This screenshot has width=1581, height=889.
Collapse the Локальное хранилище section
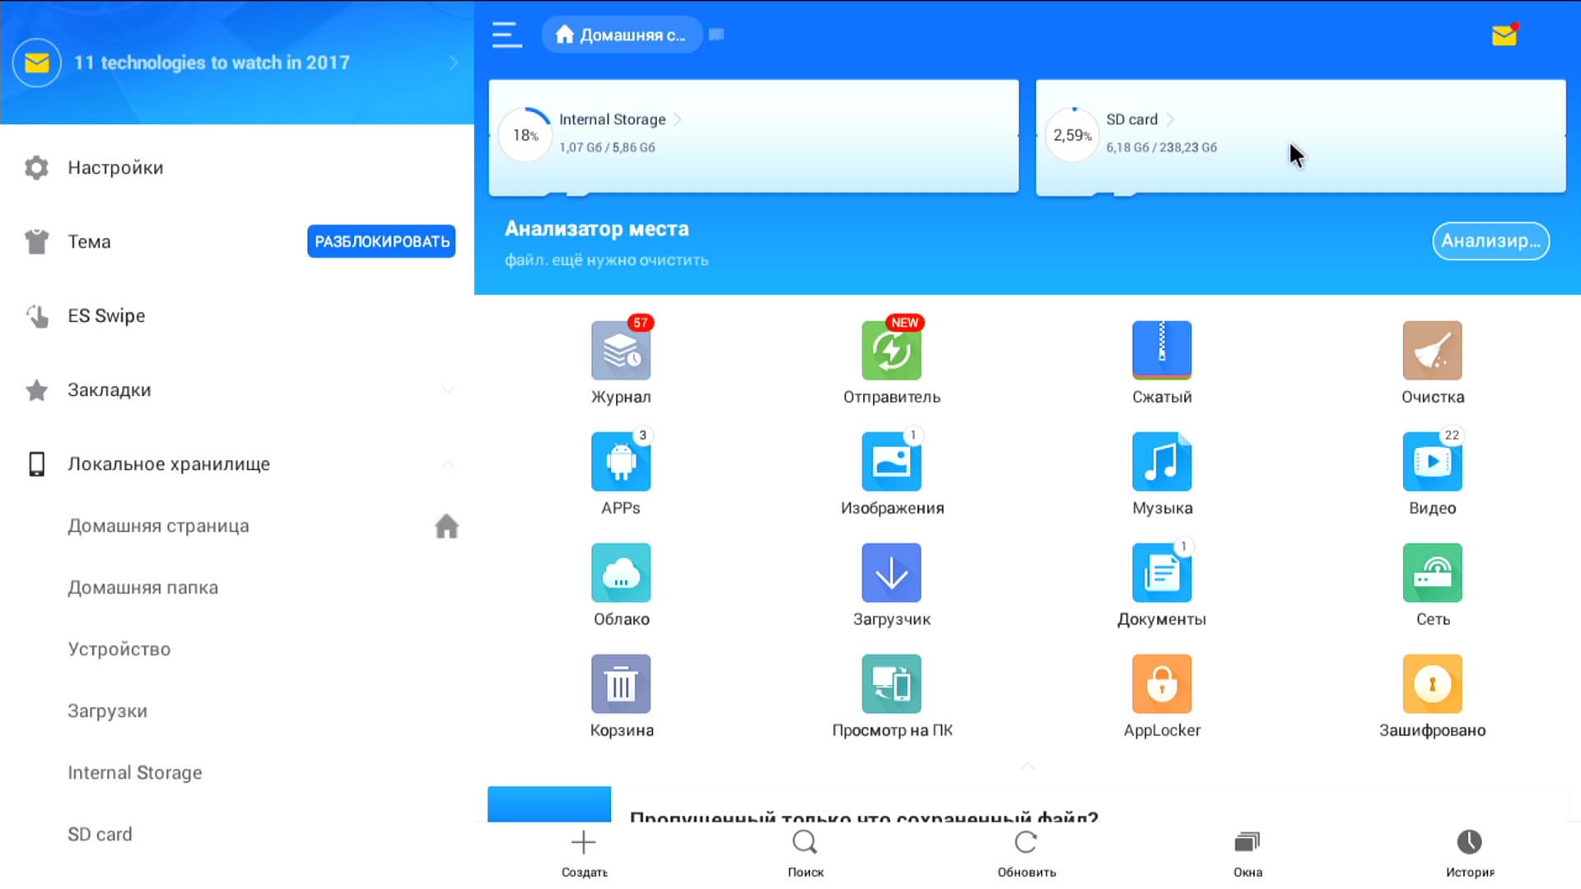click(447, 464)
